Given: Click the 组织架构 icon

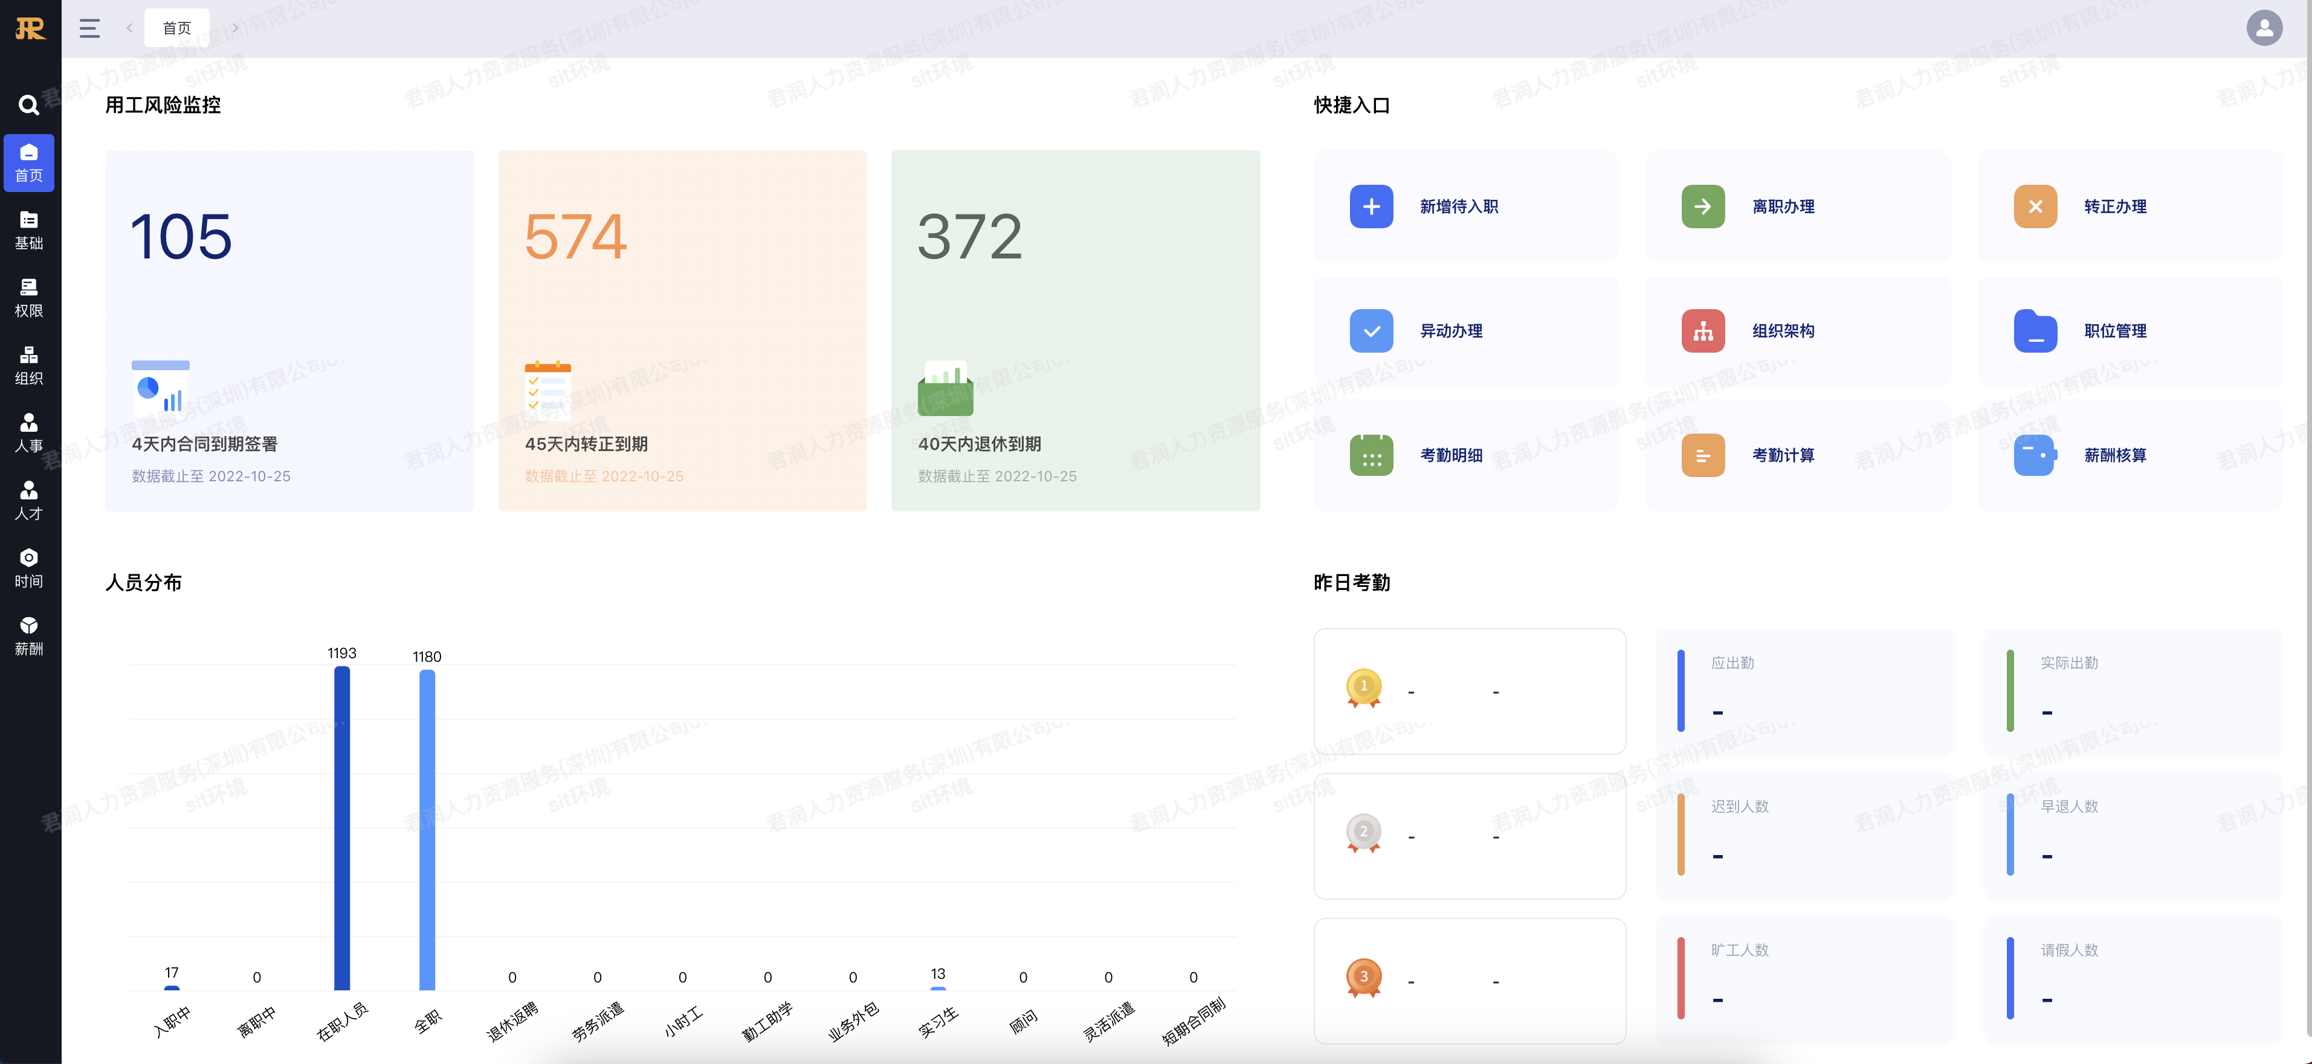Looking at the screenshot, I should tap(1703, 330).
